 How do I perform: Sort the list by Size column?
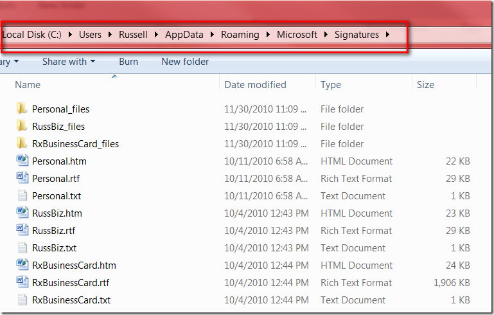[425, 85]
